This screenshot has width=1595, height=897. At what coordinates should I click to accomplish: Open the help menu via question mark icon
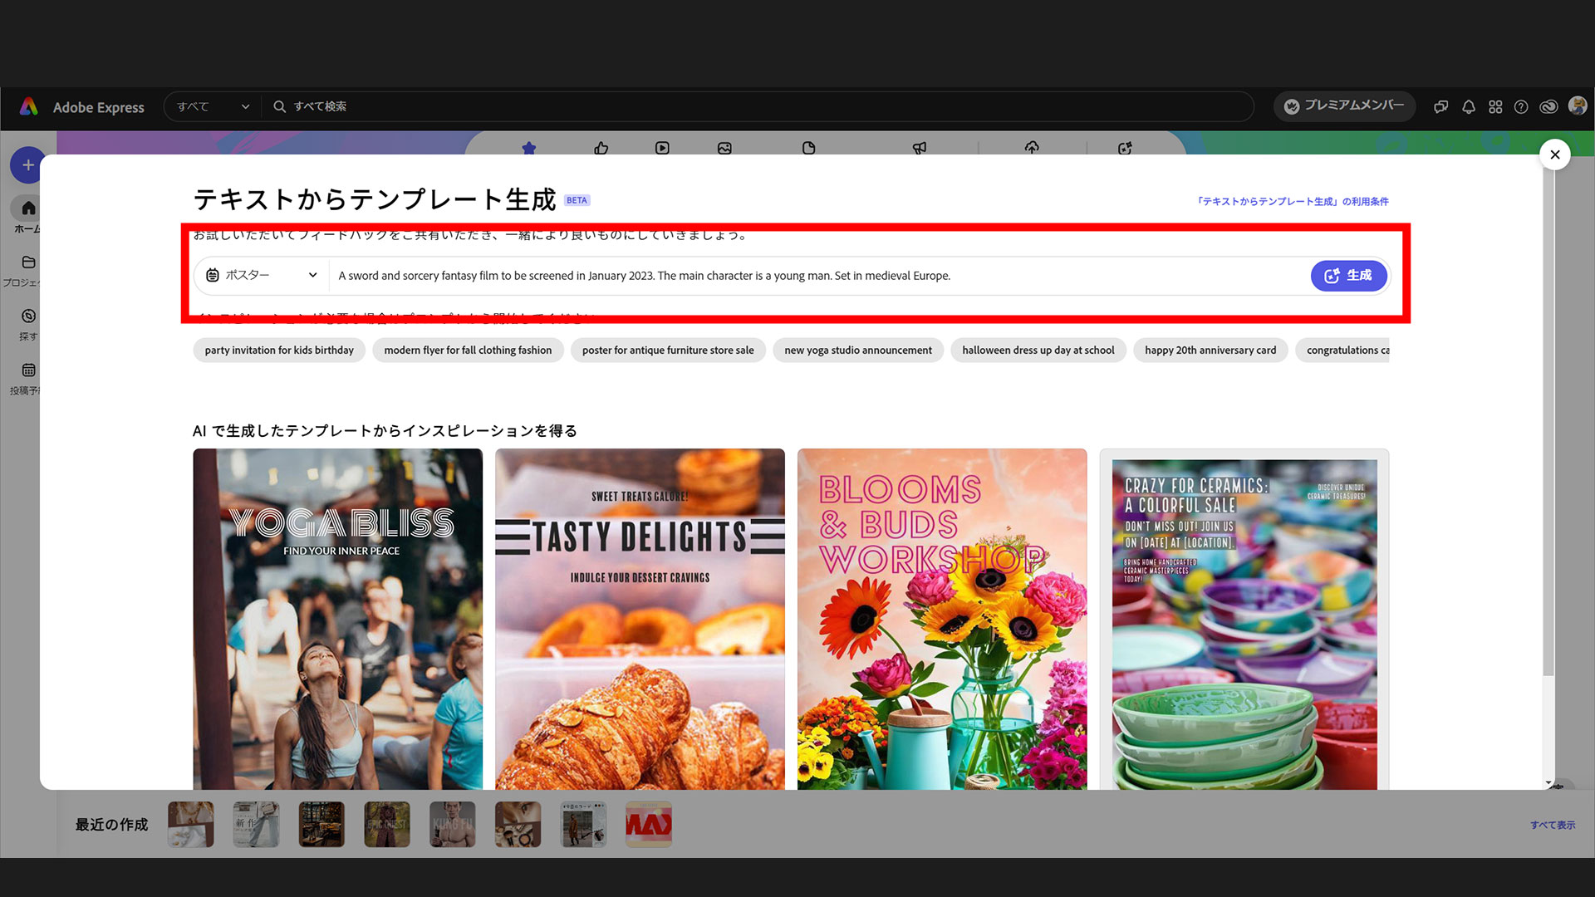coord(1521,106)
